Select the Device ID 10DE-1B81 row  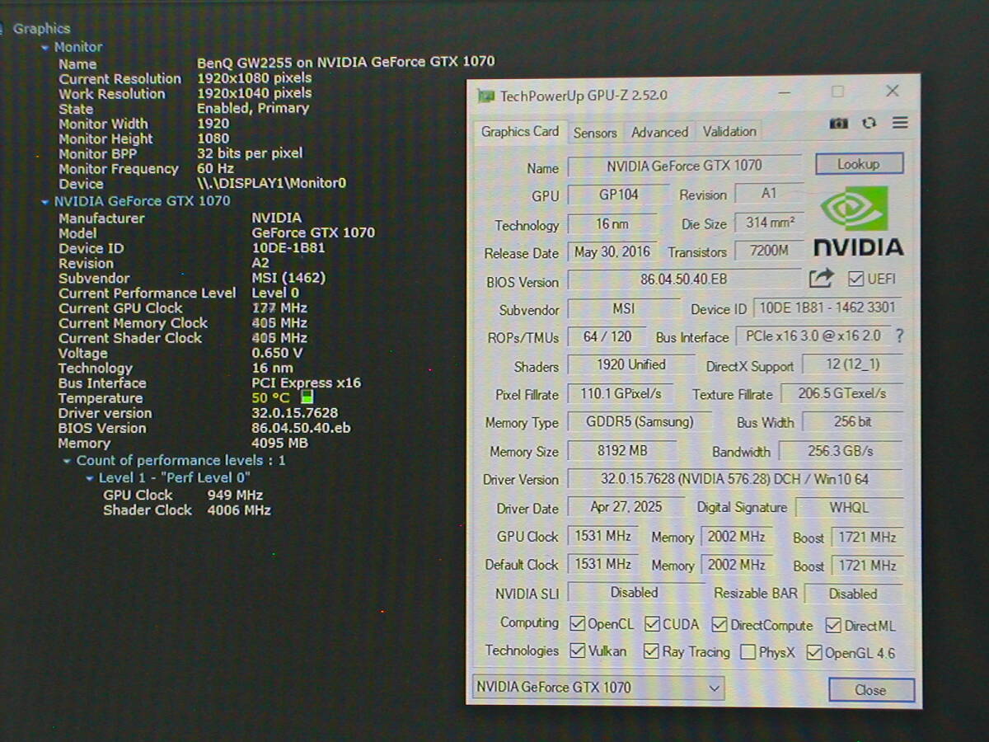pyautogui.click(x=192, y=248)
